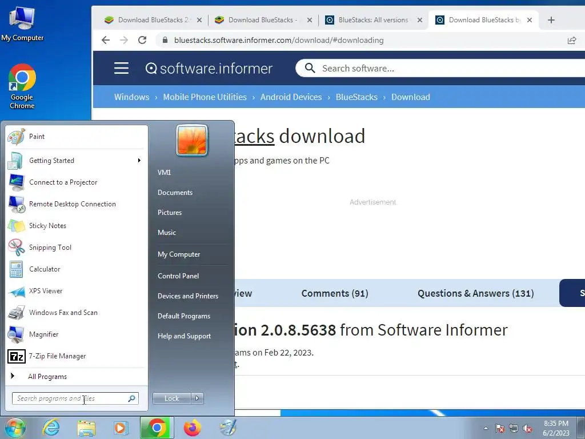Open Questions & Answers (131) tab

pos(476,293)
